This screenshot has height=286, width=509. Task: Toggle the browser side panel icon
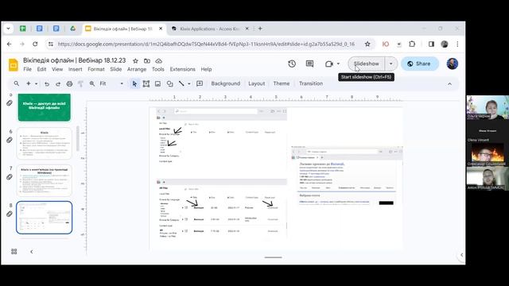click(x=431, y=44)
